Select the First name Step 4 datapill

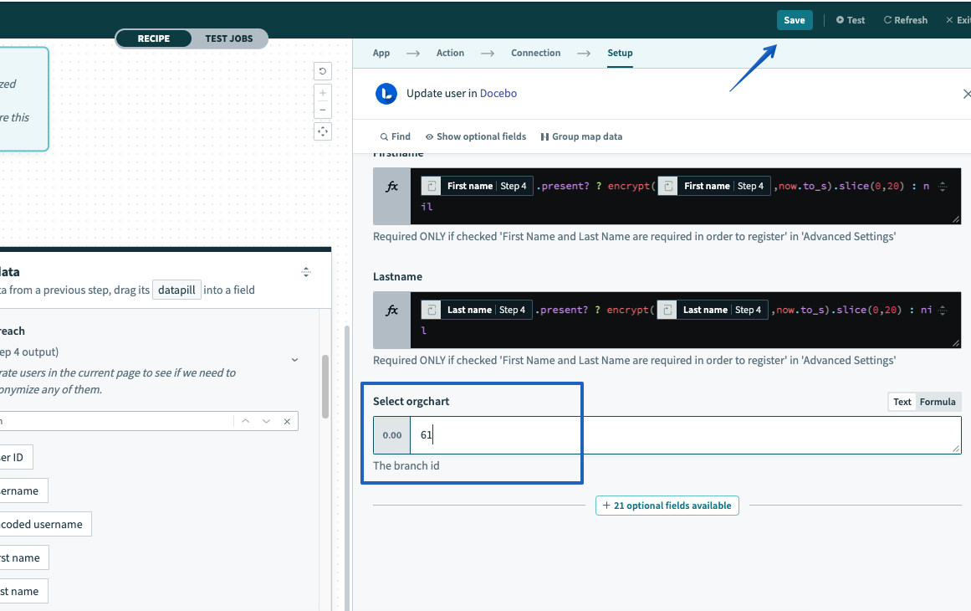coord(476,185)
